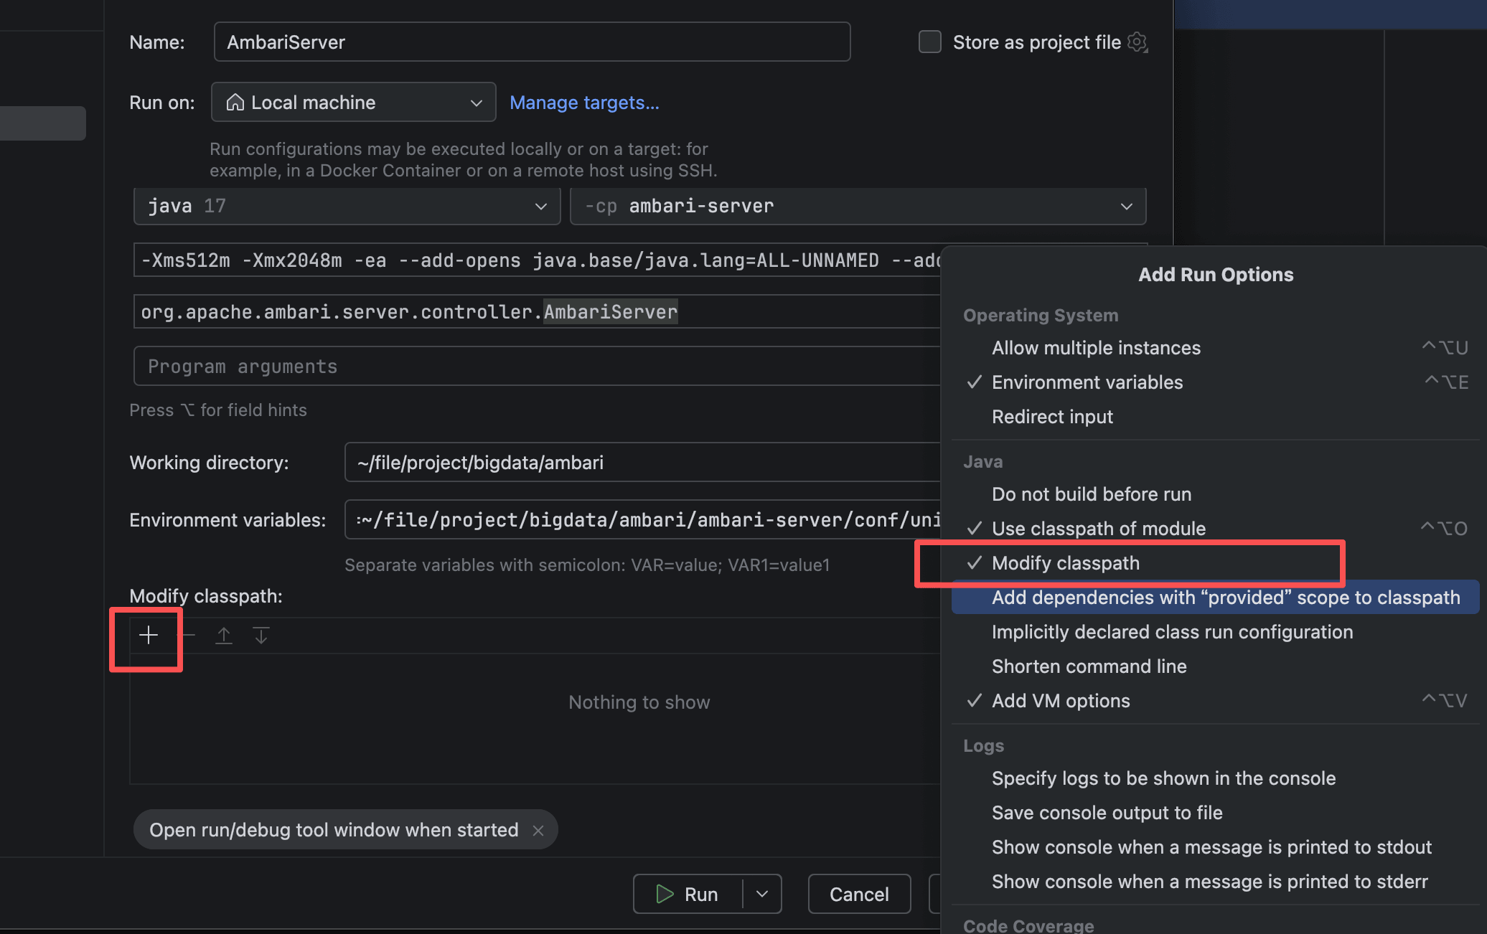
Task: Click the move up arrow in classpath toolbar
Action: click(x=224, y=636)
